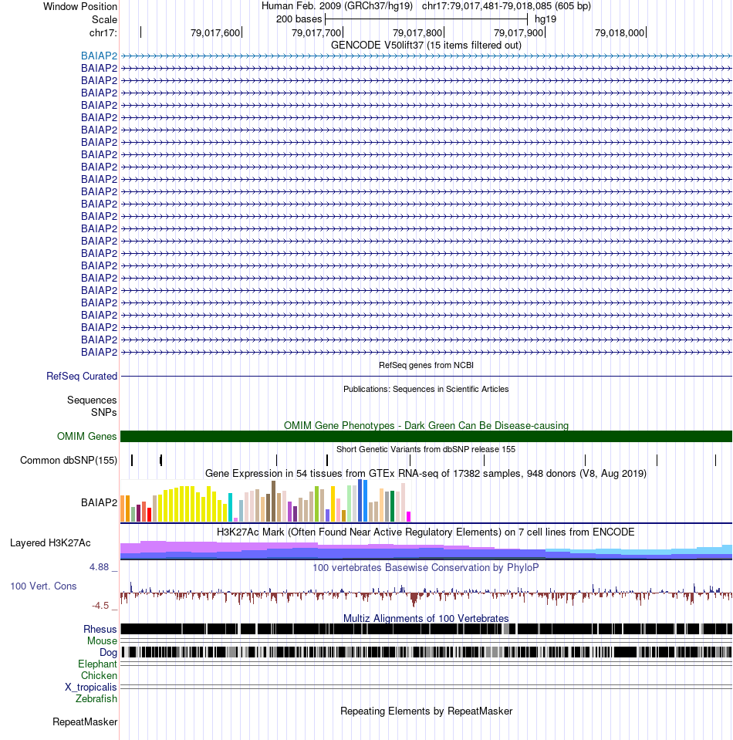Viewport: 733px width, 740px height.
Task: Click the 'hg19' label beside the scale bar
Action: 546,19
